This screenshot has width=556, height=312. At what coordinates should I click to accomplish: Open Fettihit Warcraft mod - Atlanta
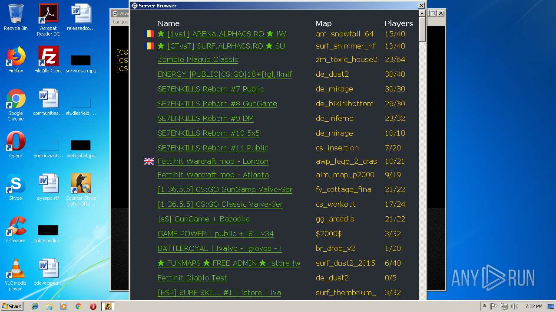[213, 175]
